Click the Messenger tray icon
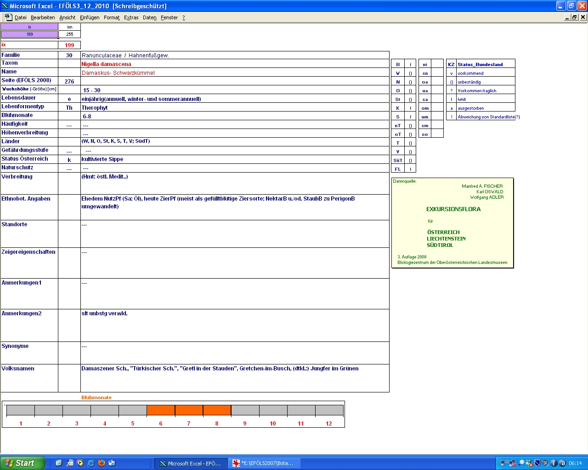The height and width of the screenshot is (470, 588). coord(529,463)
